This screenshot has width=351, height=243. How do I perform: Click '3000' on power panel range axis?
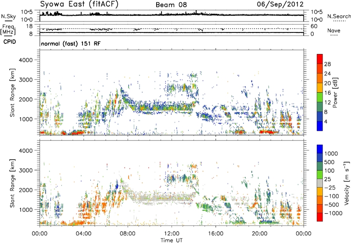(25, 80)
